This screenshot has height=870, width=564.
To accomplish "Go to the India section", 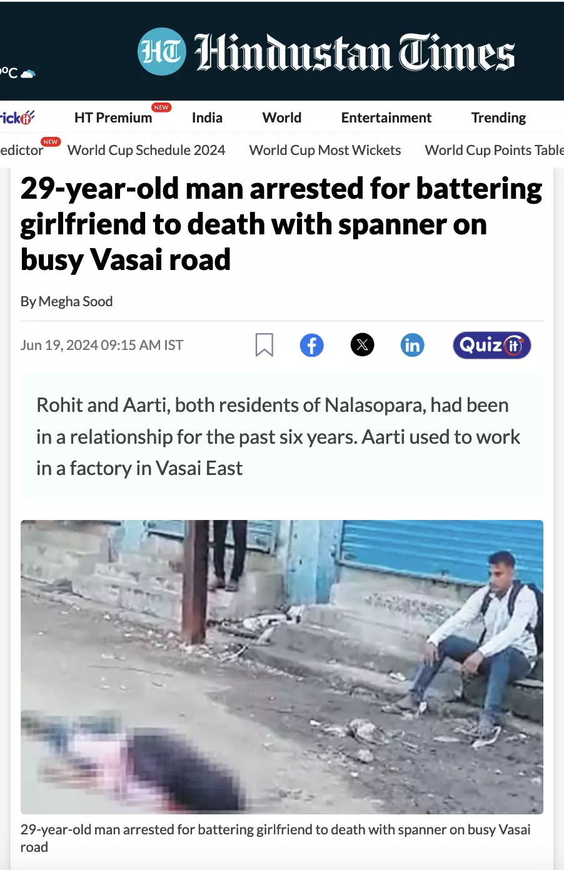I will click(207, 117).
